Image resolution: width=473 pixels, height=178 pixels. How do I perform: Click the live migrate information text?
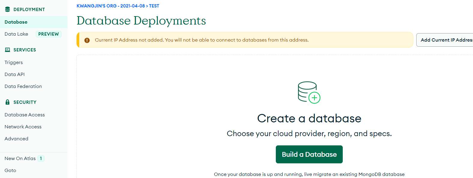(309, 174)
